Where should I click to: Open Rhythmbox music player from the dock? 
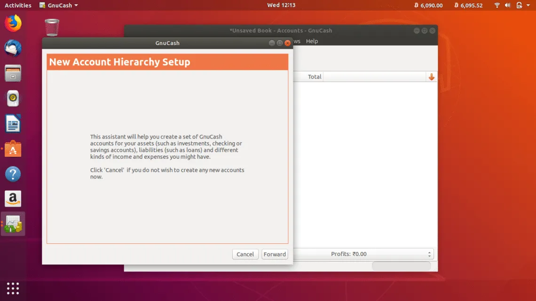(x=13, y=99)
